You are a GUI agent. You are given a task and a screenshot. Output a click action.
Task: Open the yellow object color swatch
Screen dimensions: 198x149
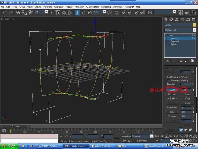[195, 25]
